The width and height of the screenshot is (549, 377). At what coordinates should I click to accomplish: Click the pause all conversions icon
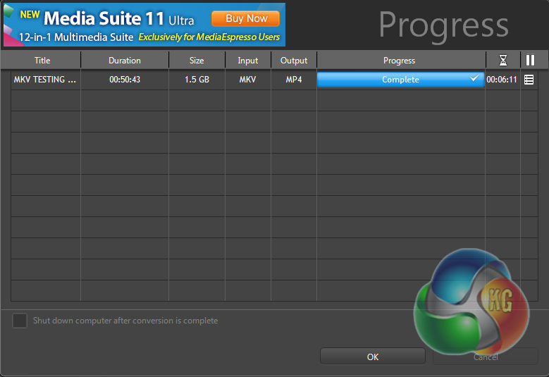[x=530, y=60]
